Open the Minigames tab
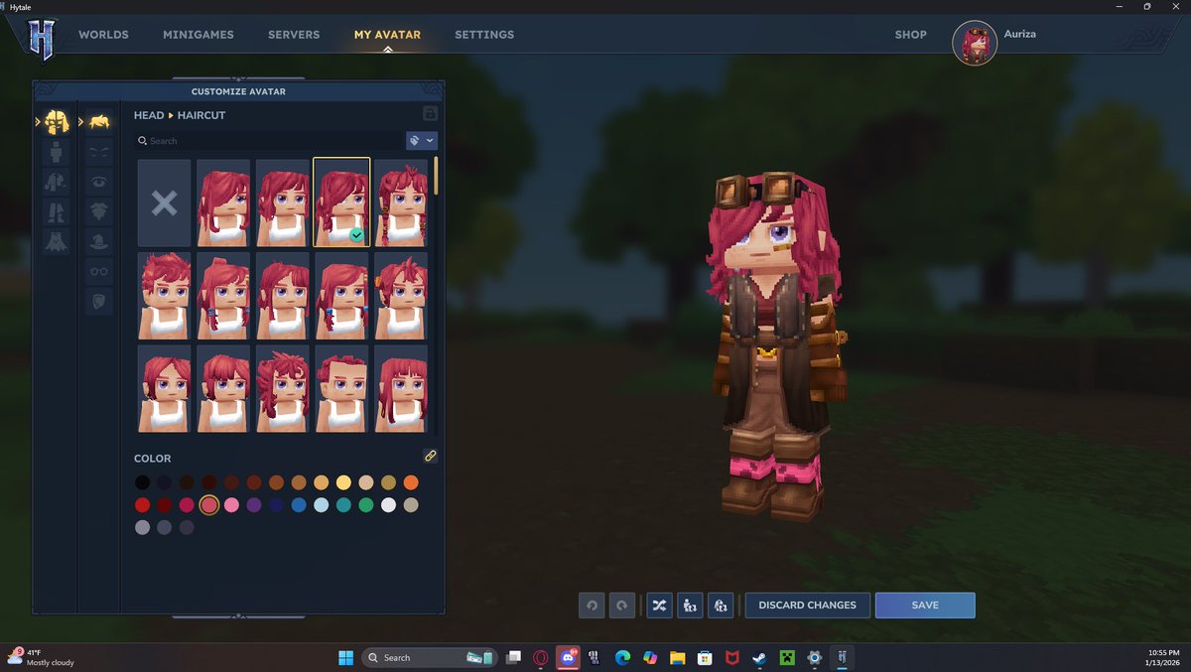The width and height of the screenshot is (1191, 672). (198, 35)
